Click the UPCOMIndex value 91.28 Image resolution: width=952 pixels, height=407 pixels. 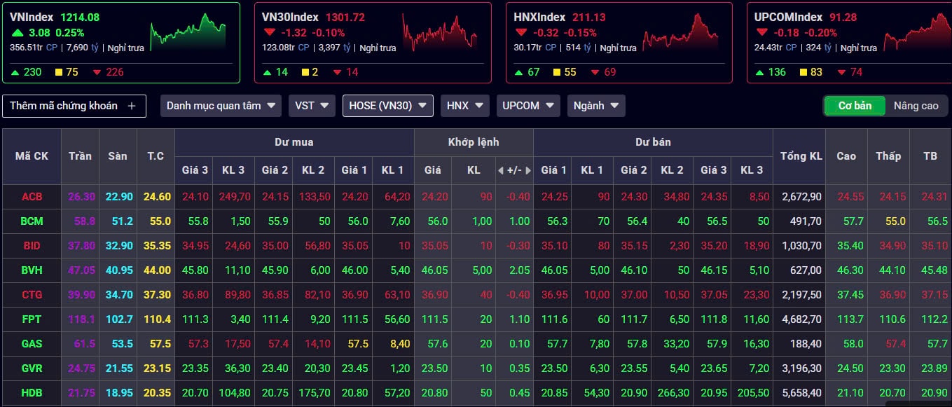point(843,18)
